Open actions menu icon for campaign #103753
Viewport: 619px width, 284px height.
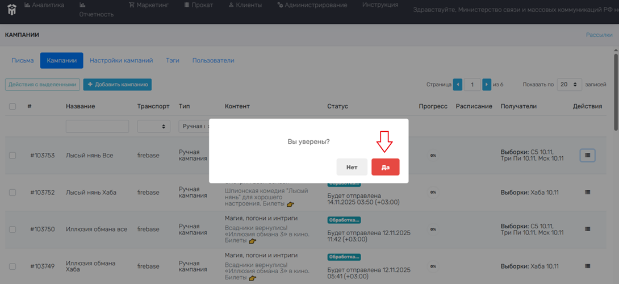[x=587, y=155]
